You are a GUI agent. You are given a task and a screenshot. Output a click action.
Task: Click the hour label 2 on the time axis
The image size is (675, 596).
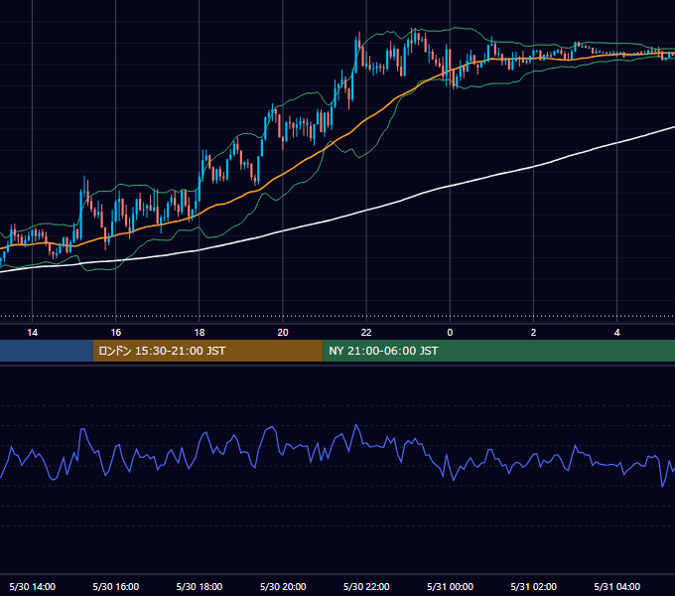pyautogui.click(x=533, y=333)
